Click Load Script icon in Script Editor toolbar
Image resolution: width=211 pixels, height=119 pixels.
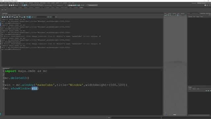click(3, 17)
